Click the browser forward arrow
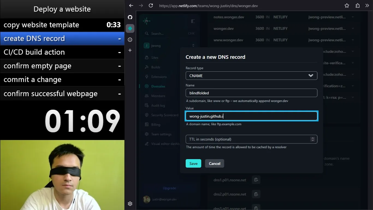This screenshot has height=210, width=373. pos(141,5)
